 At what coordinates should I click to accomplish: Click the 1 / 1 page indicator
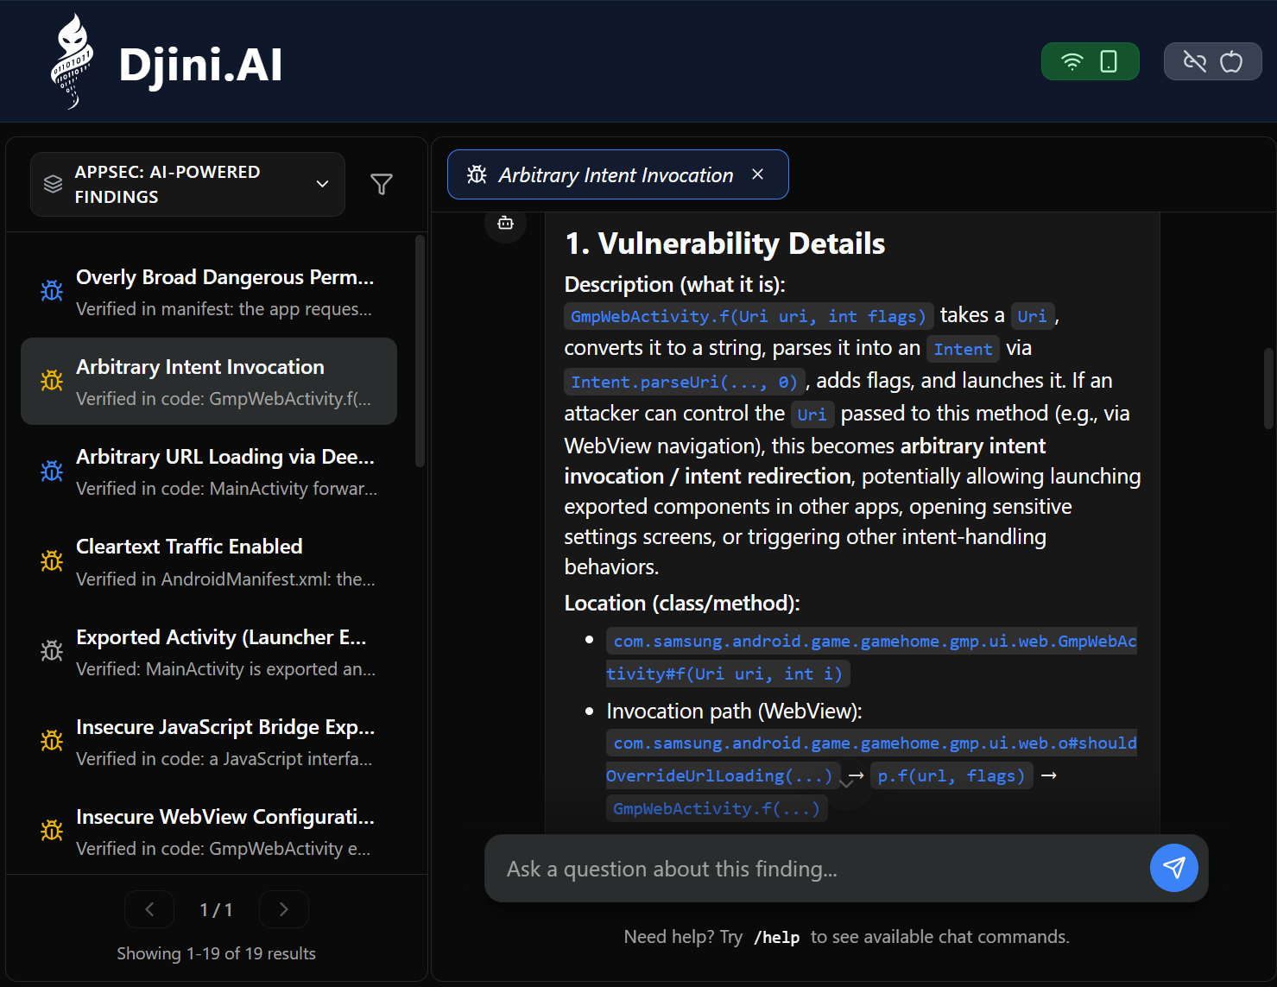(216, 909)
